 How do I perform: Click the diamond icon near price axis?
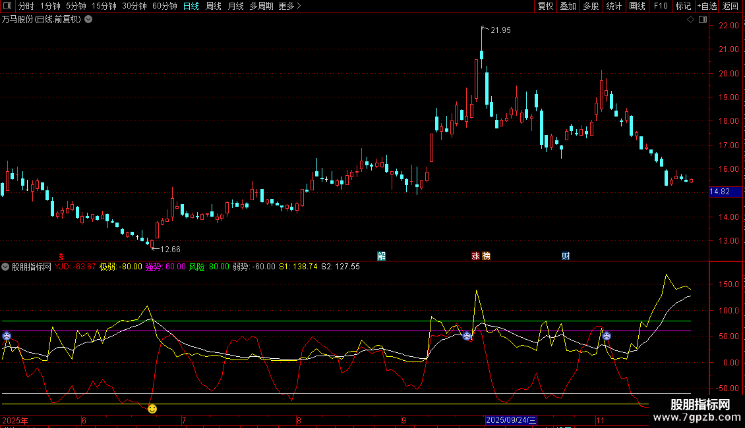[690, 20]
